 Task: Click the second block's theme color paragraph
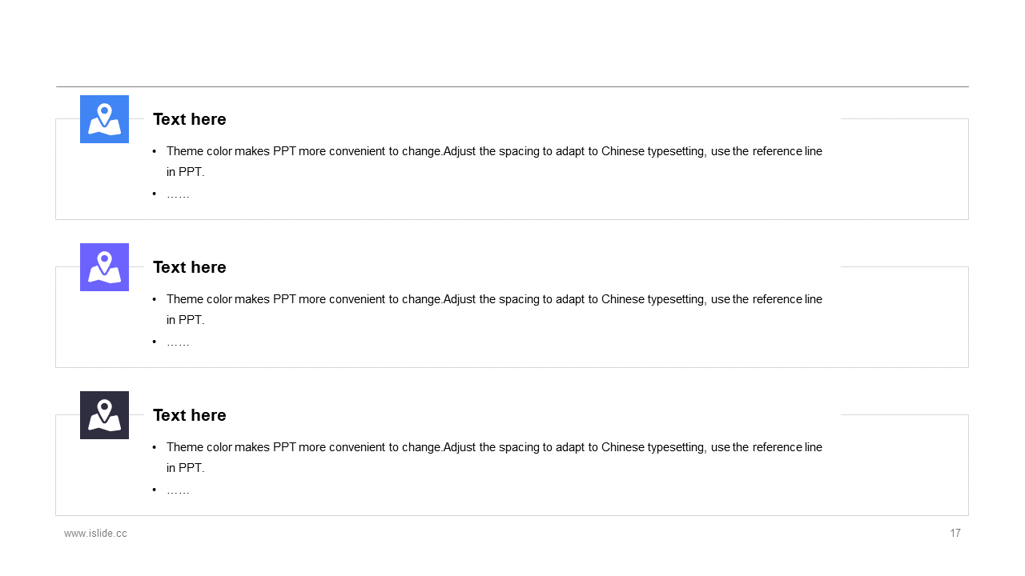tap(494, 309)
